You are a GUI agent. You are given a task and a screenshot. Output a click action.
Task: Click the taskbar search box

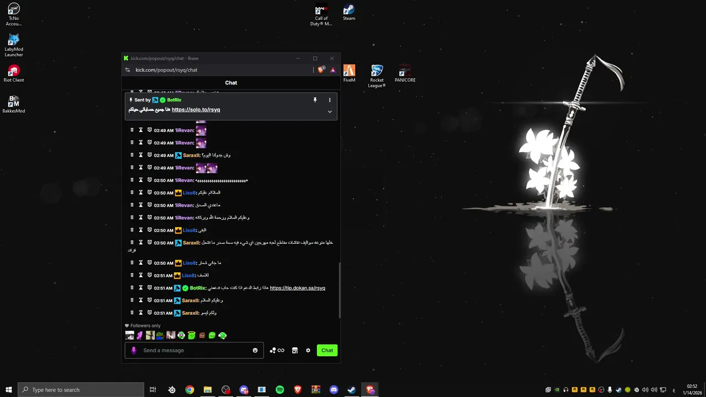tap(81, 390)
